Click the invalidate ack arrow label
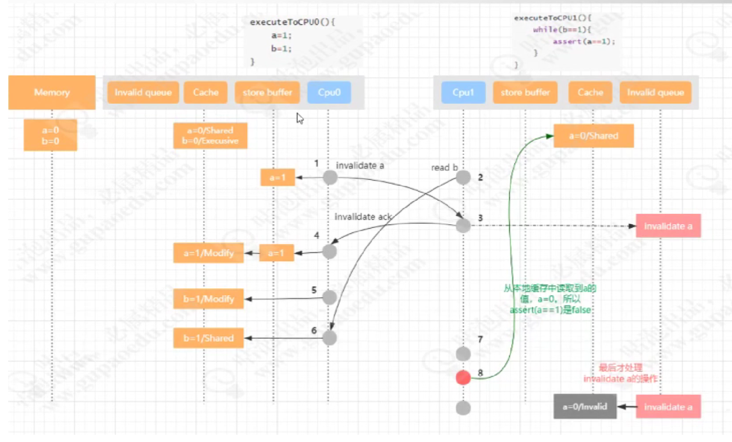The image size is (732, 442). 363,217
